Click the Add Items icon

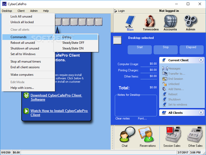click(x=164, y=89)
